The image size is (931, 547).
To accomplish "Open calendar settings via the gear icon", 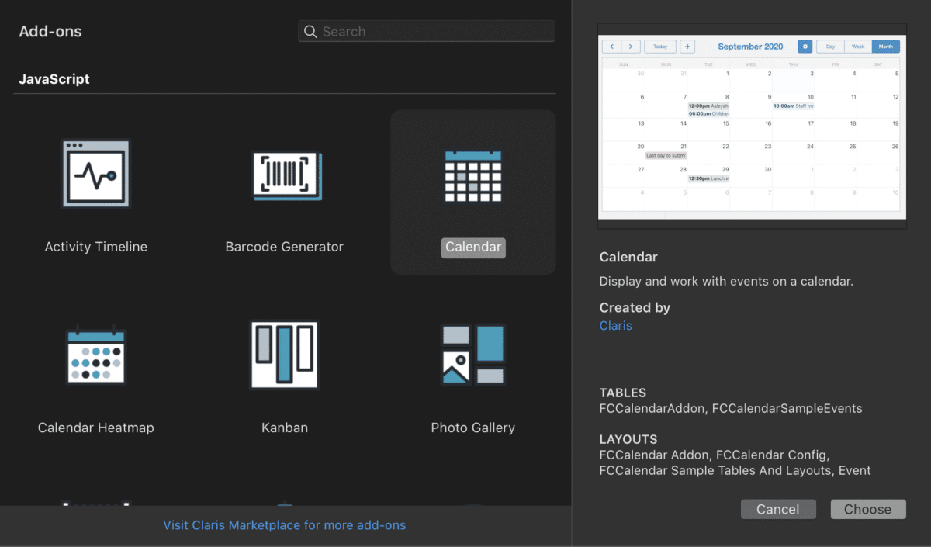I will tap(805, 47).
